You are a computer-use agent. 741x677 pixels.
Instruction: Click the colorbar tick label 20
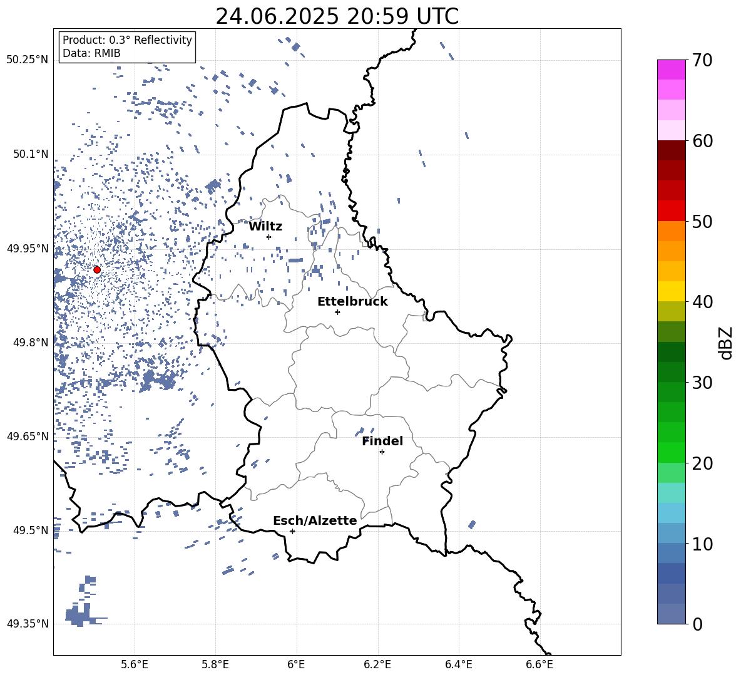click(702, 463)
